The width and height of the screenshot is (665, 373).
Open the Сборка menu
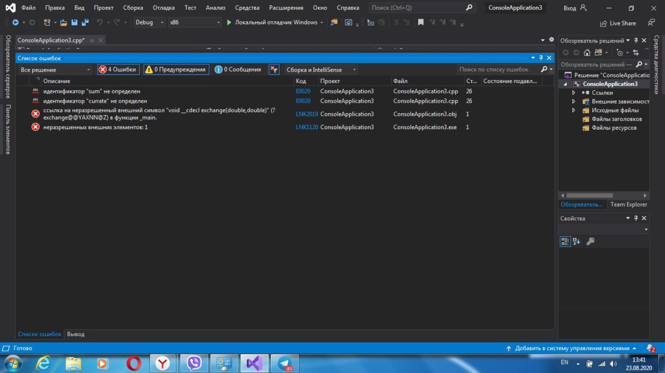pos(133,8)
